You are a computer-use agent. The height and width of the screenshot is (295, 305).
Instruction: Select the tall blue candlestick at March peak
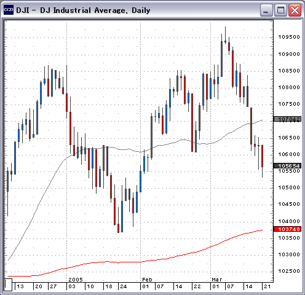pyautogui.click(x=221, y=59)
